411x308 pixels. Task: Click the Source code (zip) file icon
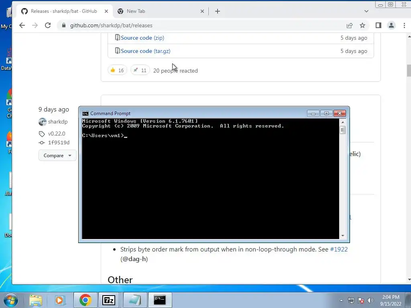[118, 37]
